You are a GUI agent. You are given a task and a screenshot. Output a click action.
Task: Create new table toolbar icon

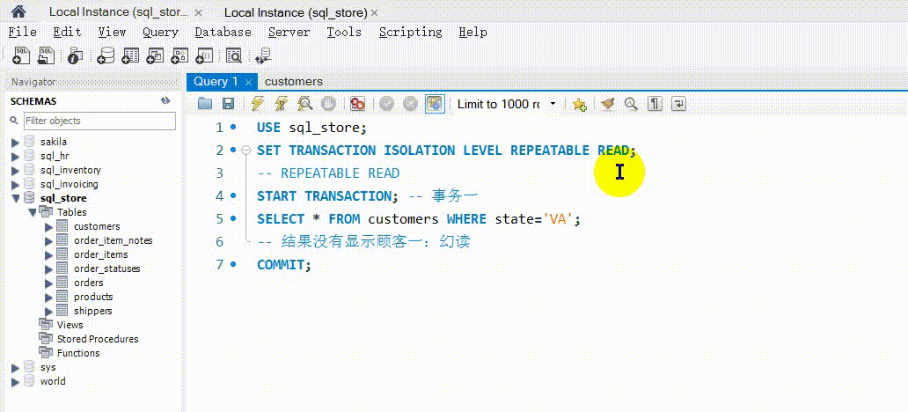[x=130, y=55]
